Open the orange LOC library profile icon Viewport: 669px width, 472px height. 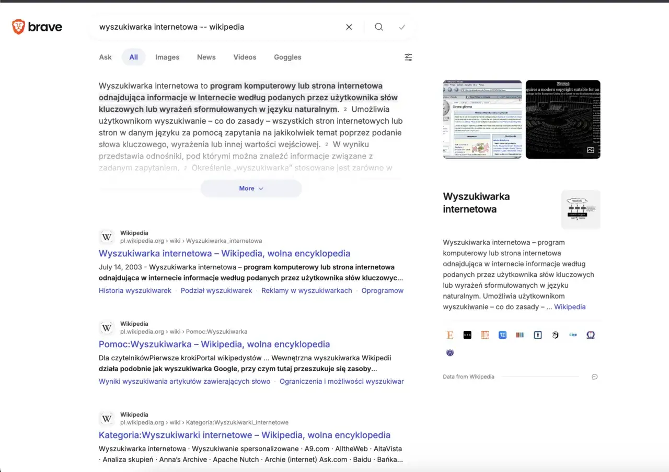point(485,335)
